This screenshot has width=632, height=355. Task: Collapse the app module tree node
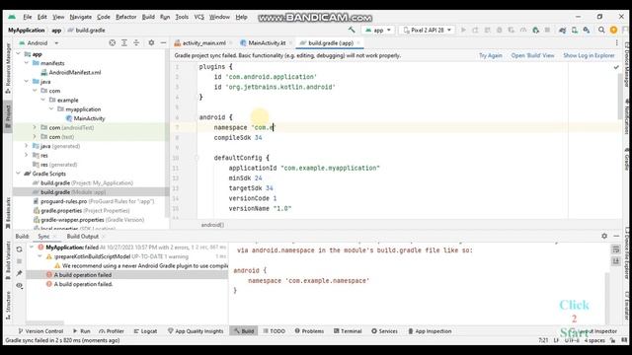[x=18, y=54]
